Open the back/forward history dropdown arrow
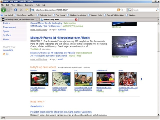160x120 pixels. point(11,10)
